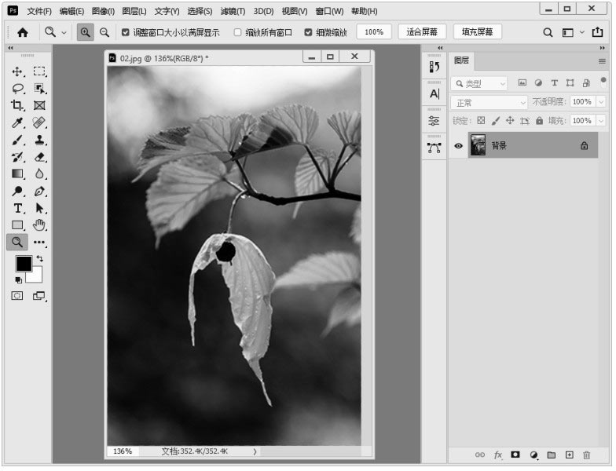Add layer style with fx icon

pos(497,455)
